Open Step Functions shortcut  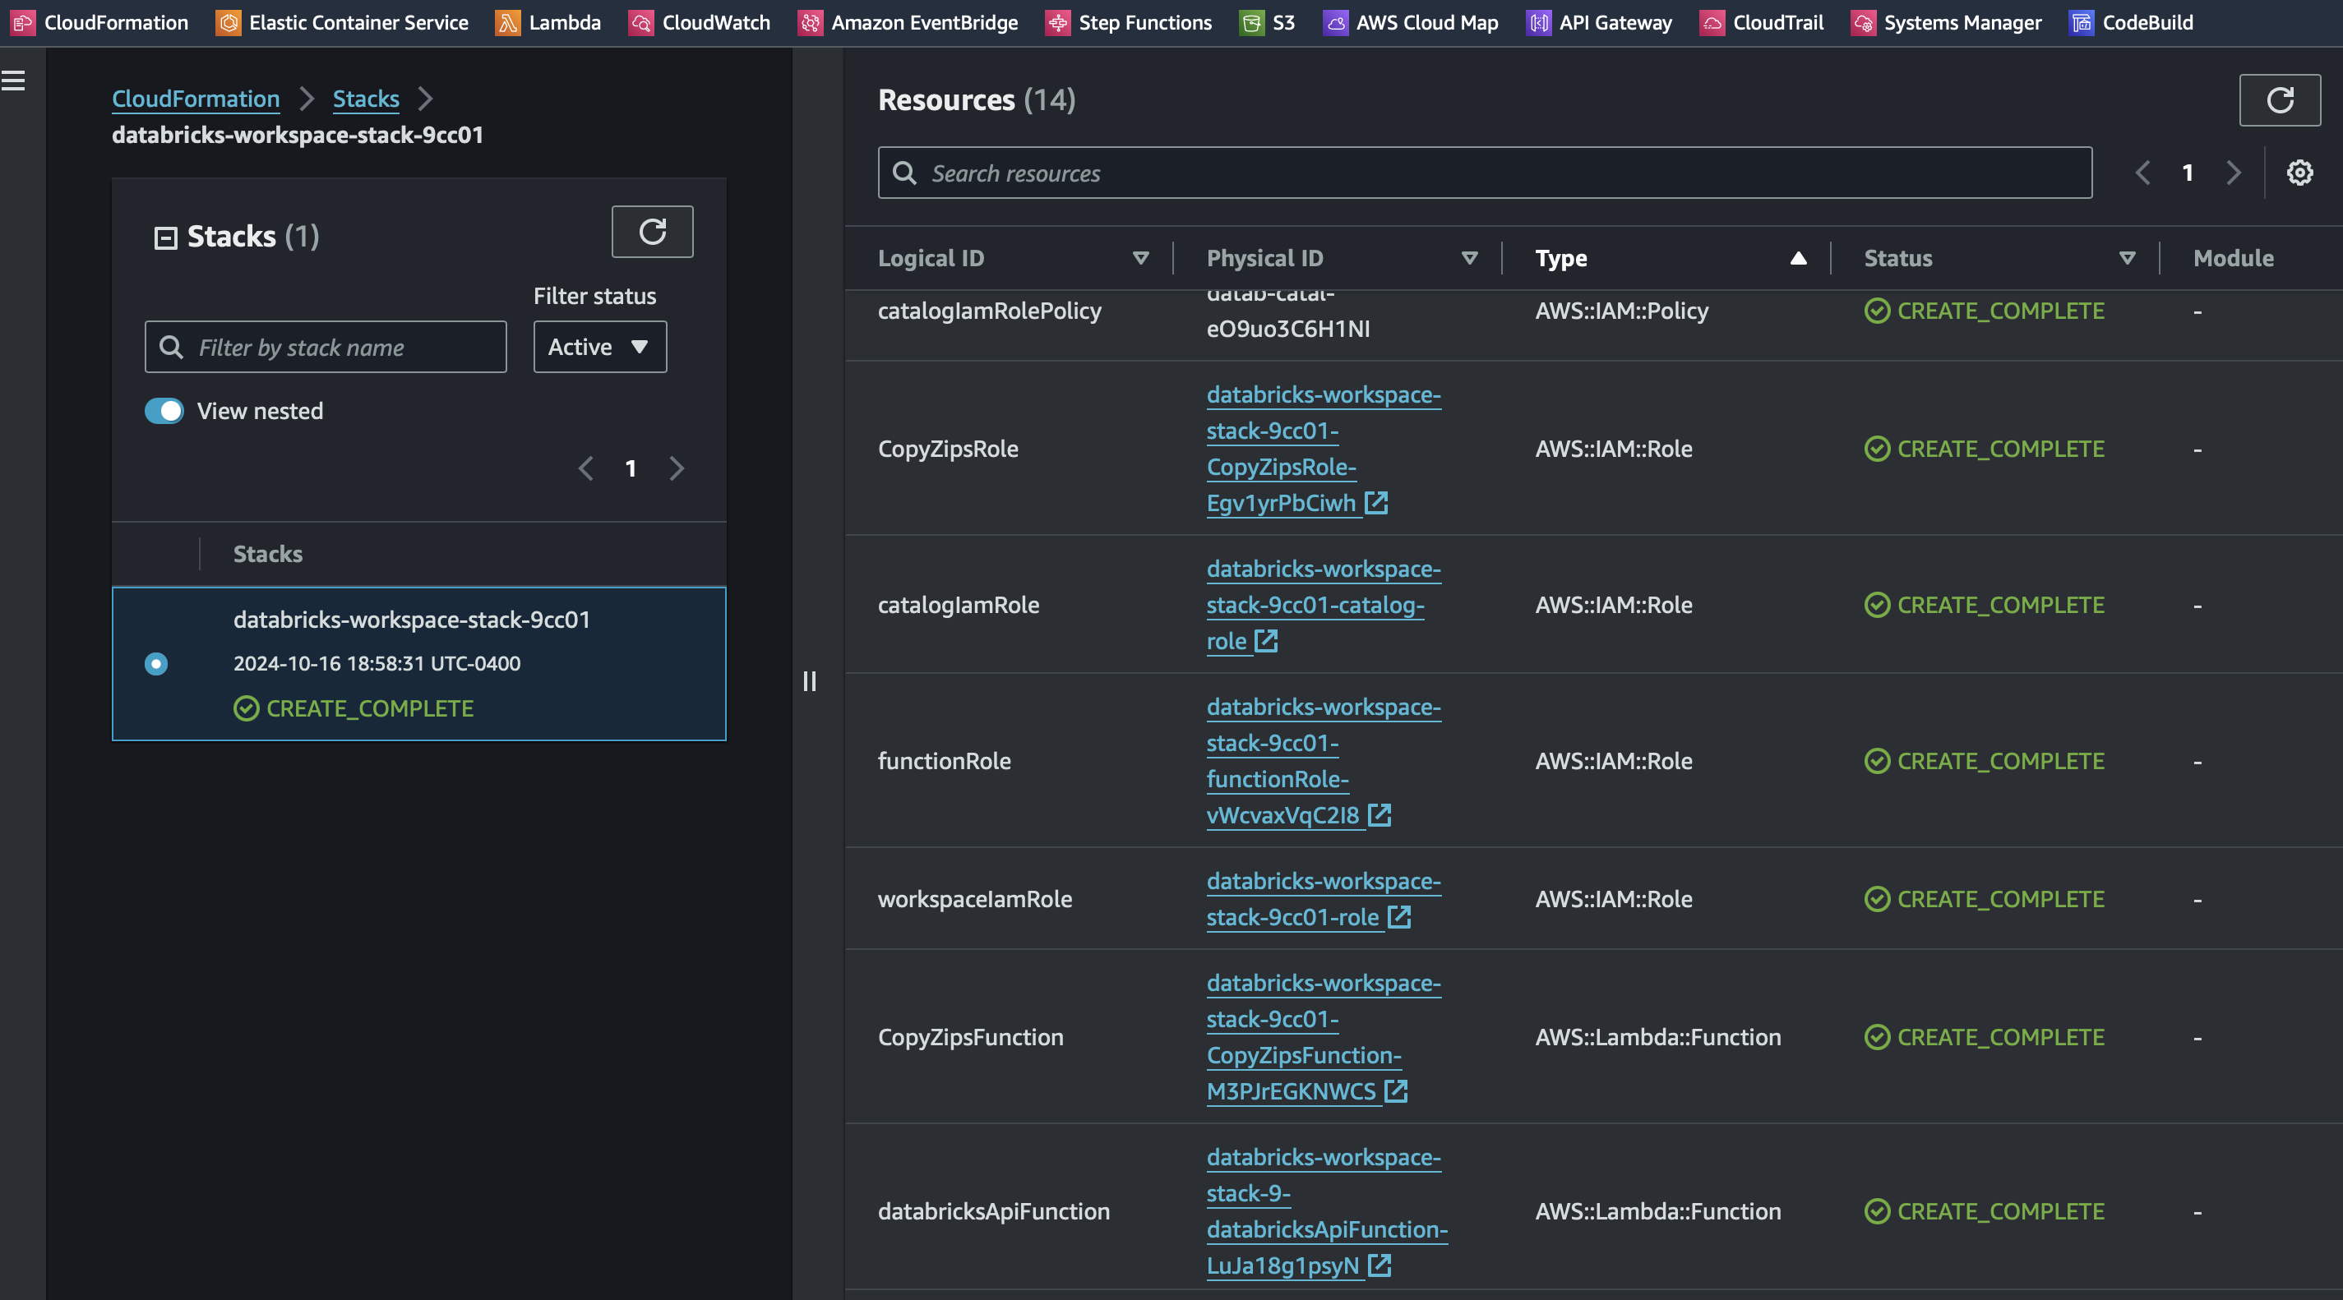click(1129, 23)
